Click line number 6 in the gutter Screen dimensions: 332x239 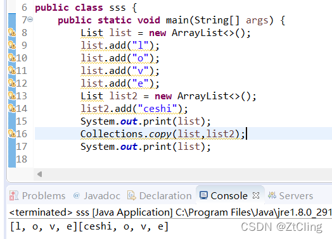[x=24, y=8]
